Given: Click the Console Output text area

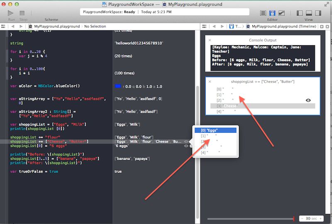Looking at the screenshot, I should coord(263,58).
